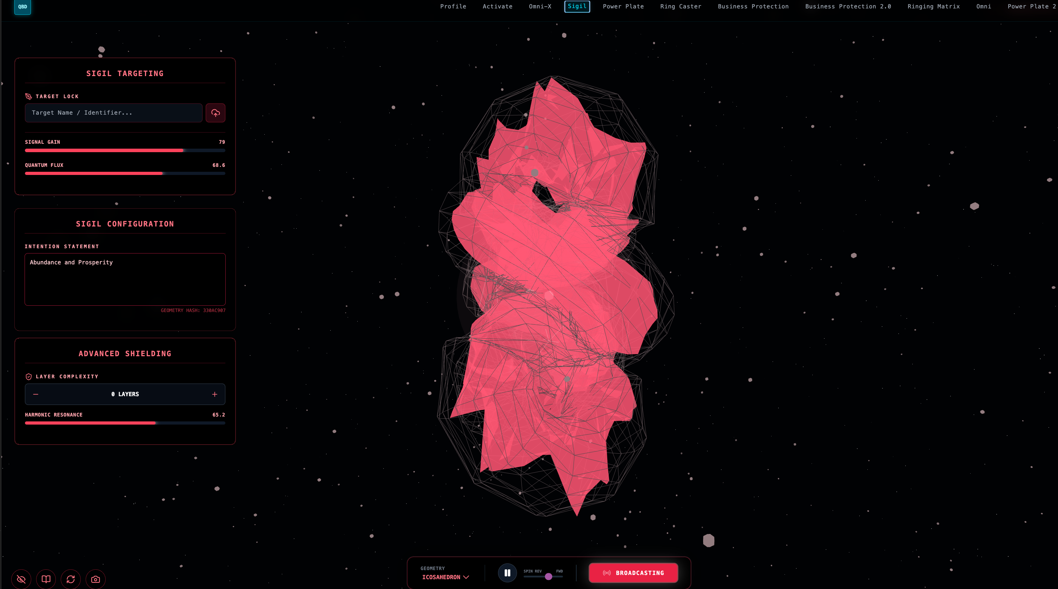Click the Ringing Matrix link
1058x589 pixels.
933,7
